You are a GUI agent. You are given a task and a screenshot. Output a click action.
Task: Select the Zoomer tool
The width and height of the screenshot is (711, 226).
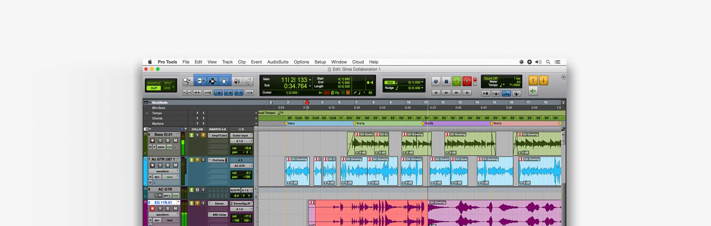(x=187, y=81)
